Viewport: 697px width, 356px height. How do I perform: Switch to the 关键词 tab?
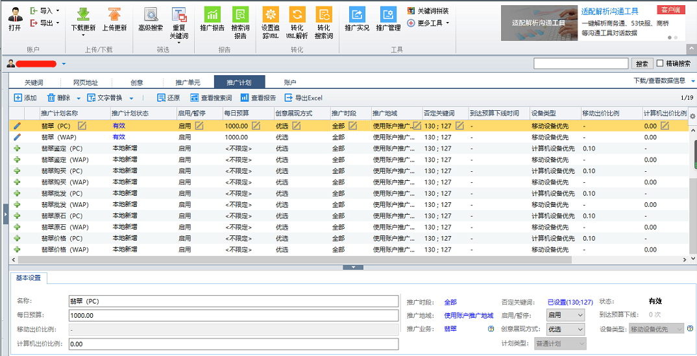(34, 82)
